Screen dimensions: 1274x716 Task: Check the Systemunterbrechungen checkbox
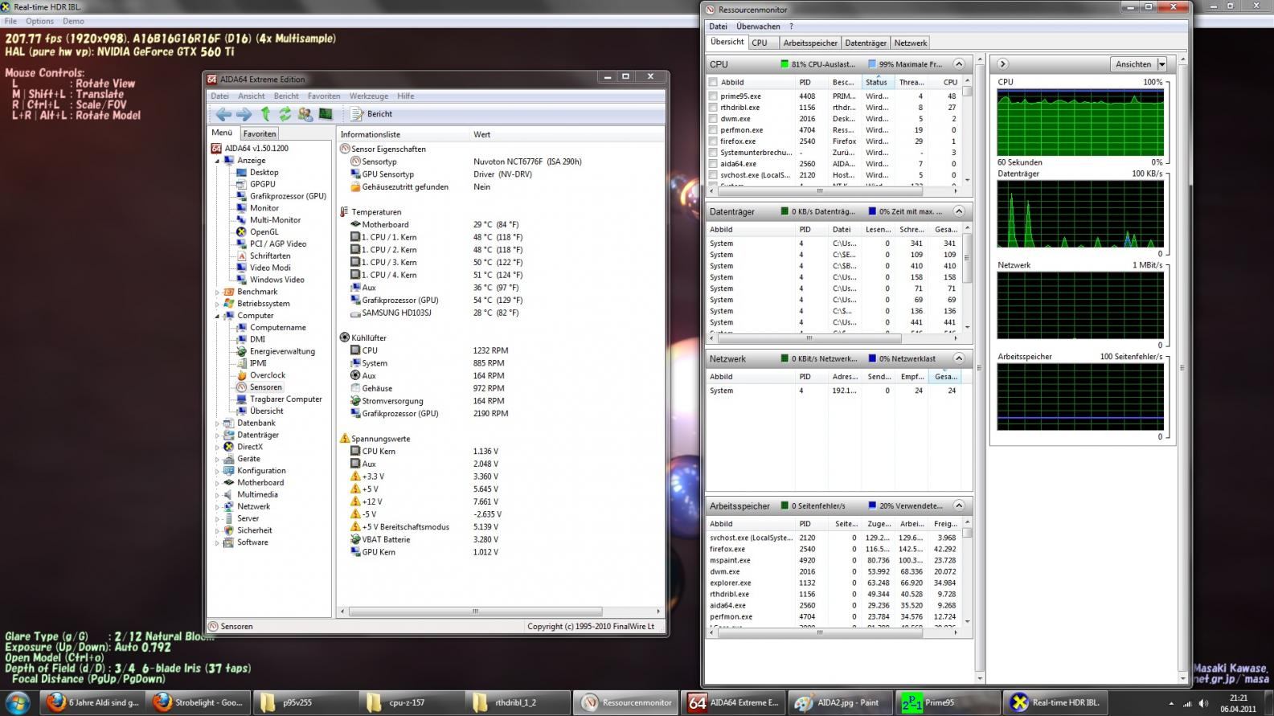point(713,152)
